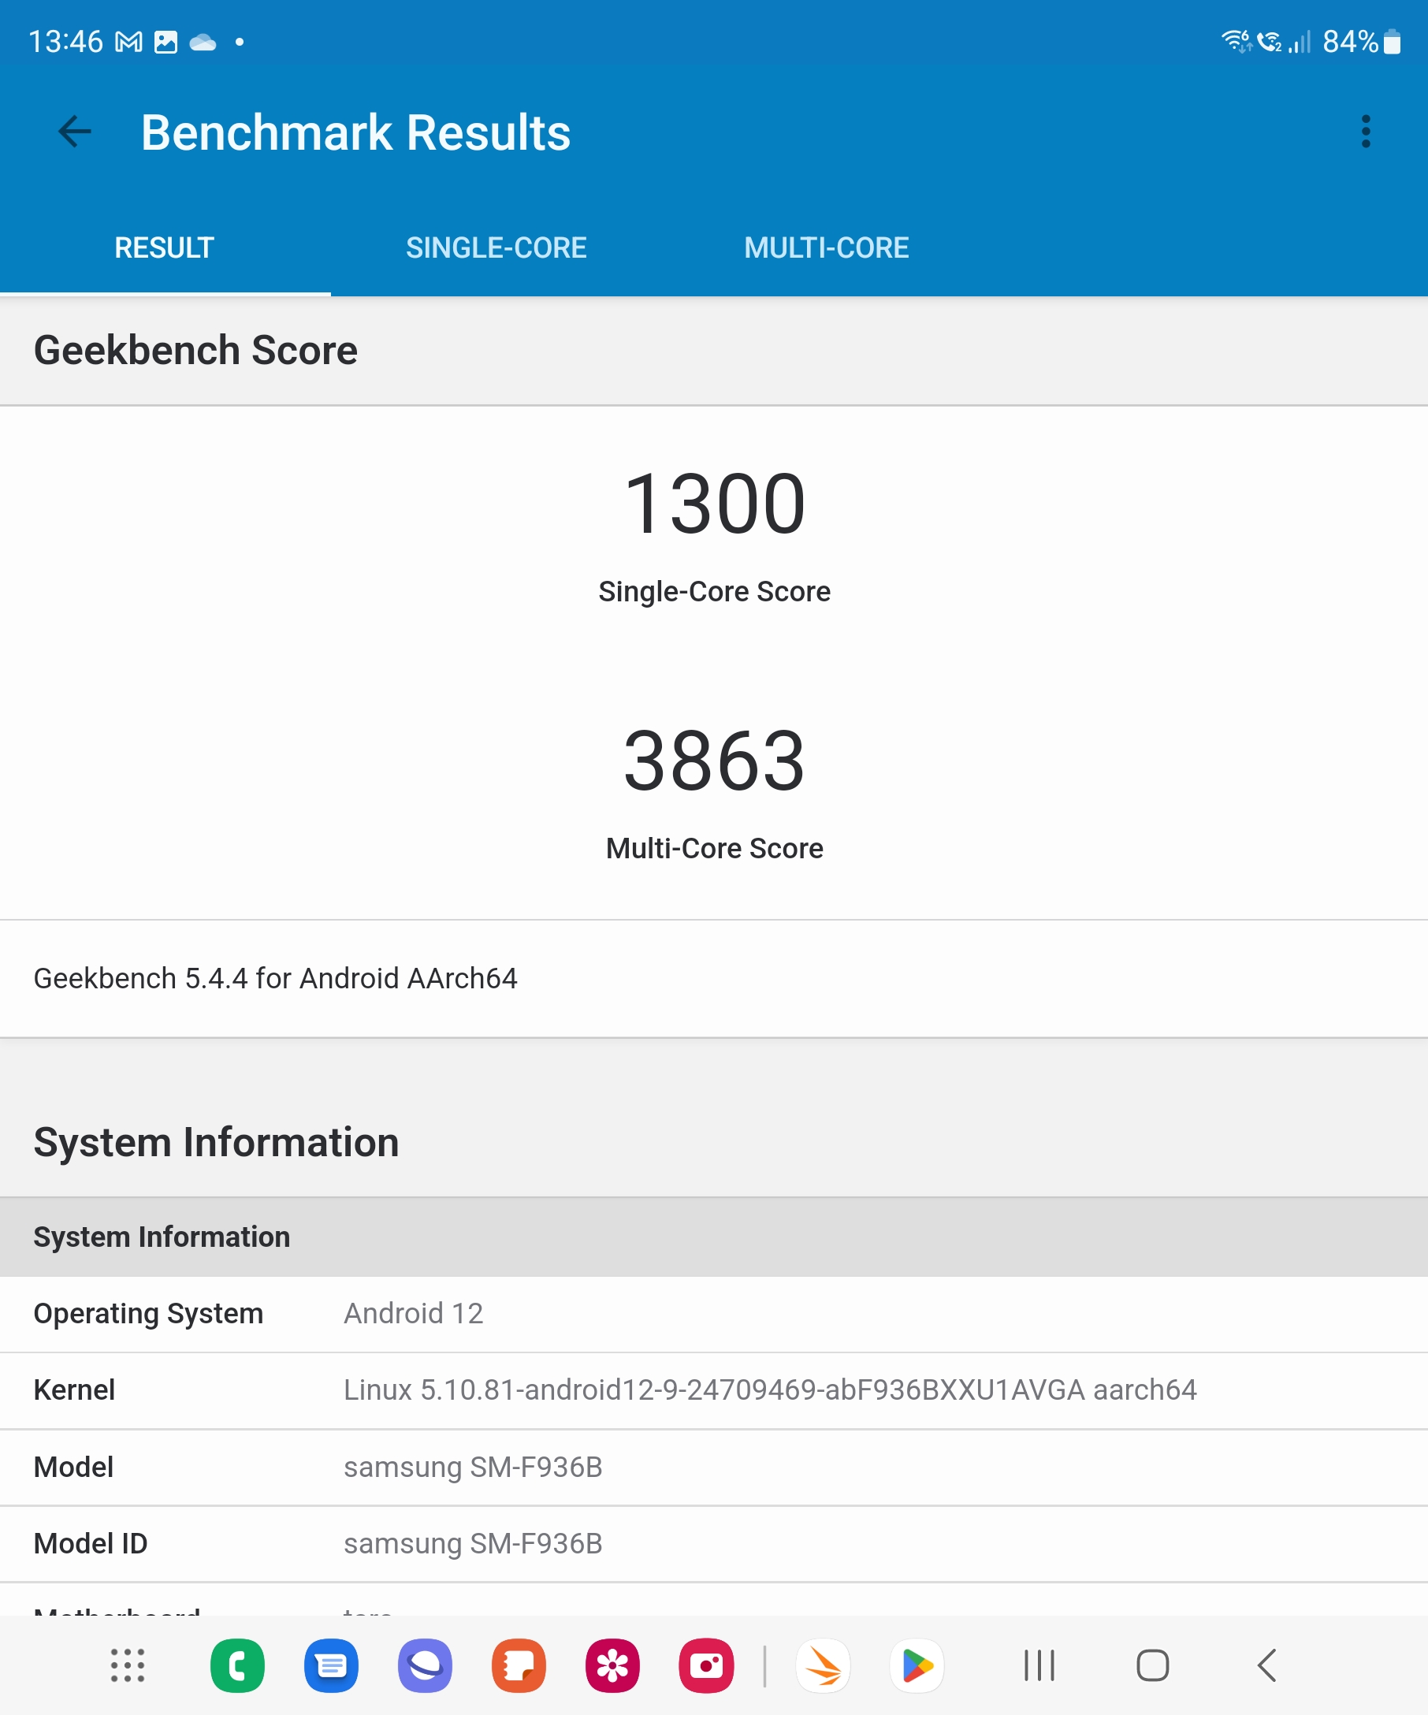Tap the back arrow in header

coord(74,132)
